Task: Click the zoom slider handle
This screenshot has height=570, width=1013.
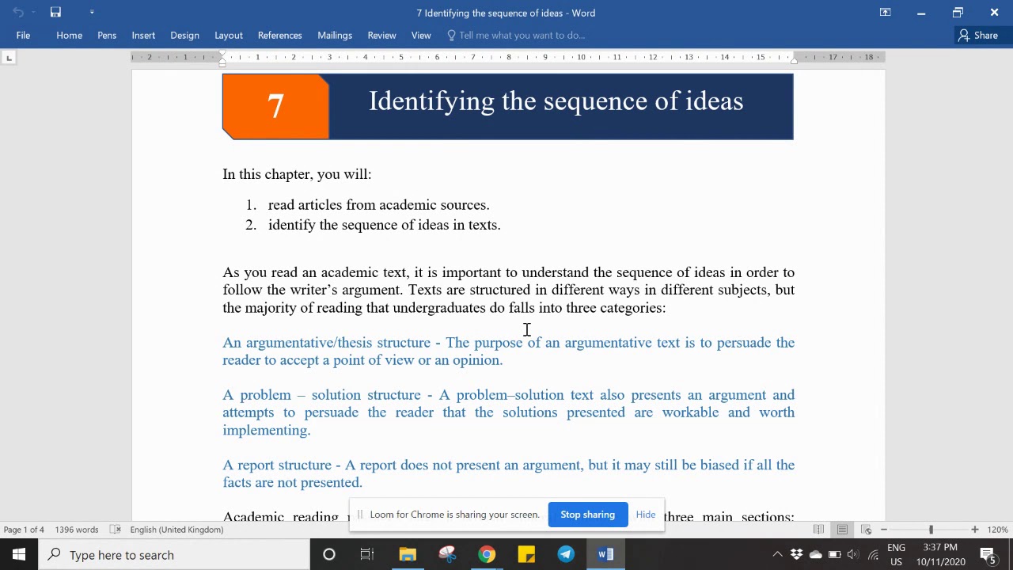Action: (931, 530)
